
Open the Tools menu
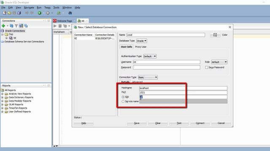[x=56, y=8]
